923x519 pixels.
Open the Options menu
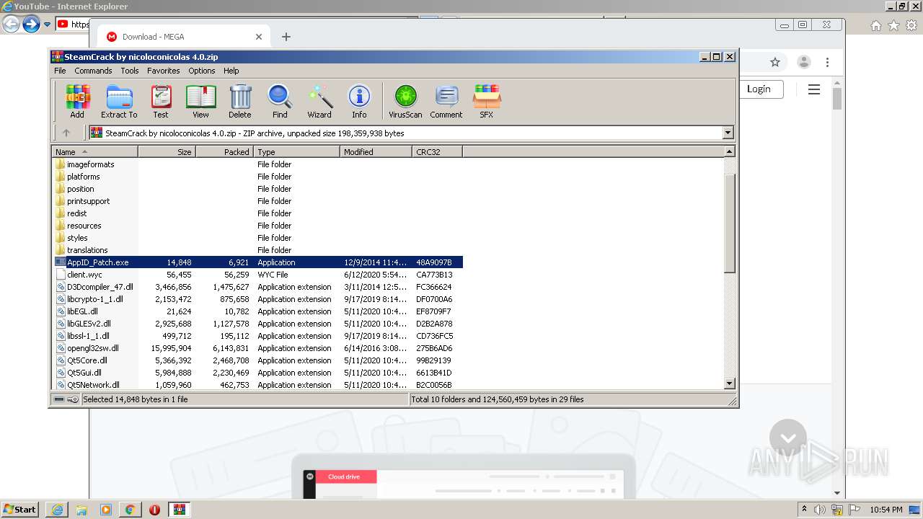[x=202, y=71]
